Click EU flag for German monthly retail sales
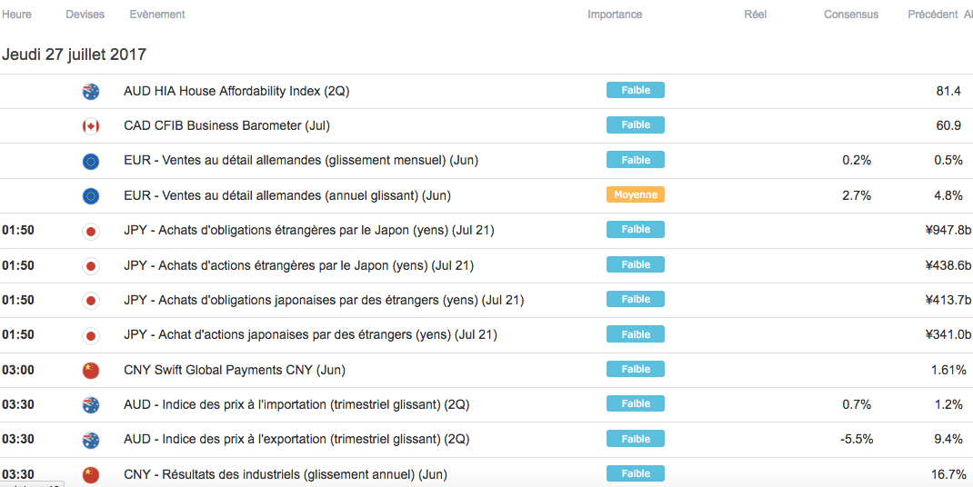 coord(90,161)
